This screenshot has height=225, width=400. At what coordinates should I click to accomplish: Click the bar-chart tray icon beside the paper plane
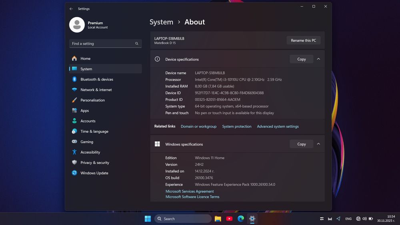click(330, 219)
